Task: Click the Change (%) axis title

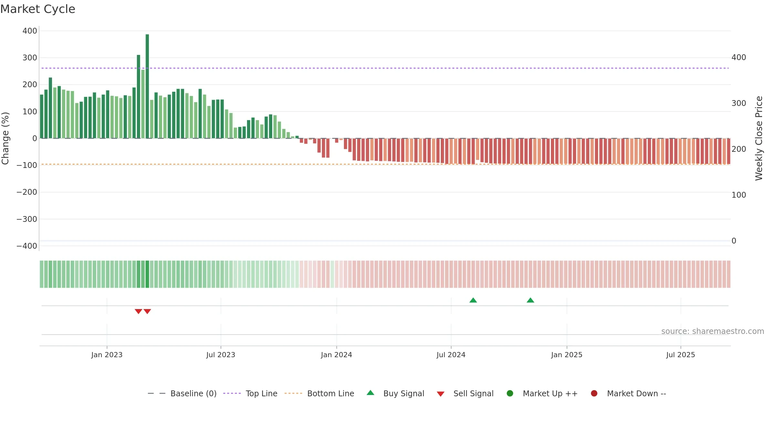Action: [5, 138]
